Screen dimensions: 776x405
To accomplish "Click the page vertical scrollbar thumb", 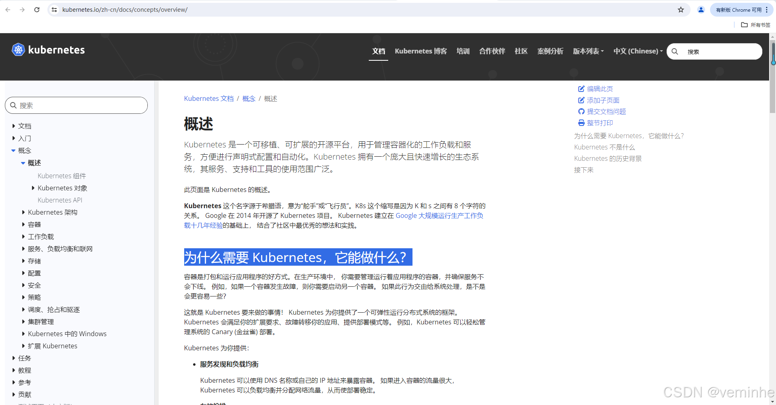I will coord(772,77).
